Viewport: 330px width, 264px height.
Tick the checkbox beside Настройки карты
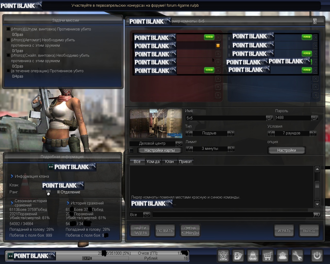[131, 151]
